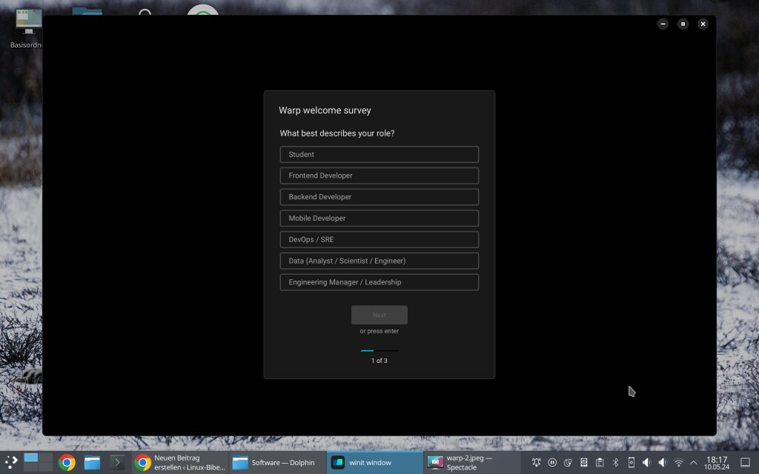Image resolution: width=759 pixels, height=474 pixels.
Task: Minimize the Warp window
Action: (663, 24)
